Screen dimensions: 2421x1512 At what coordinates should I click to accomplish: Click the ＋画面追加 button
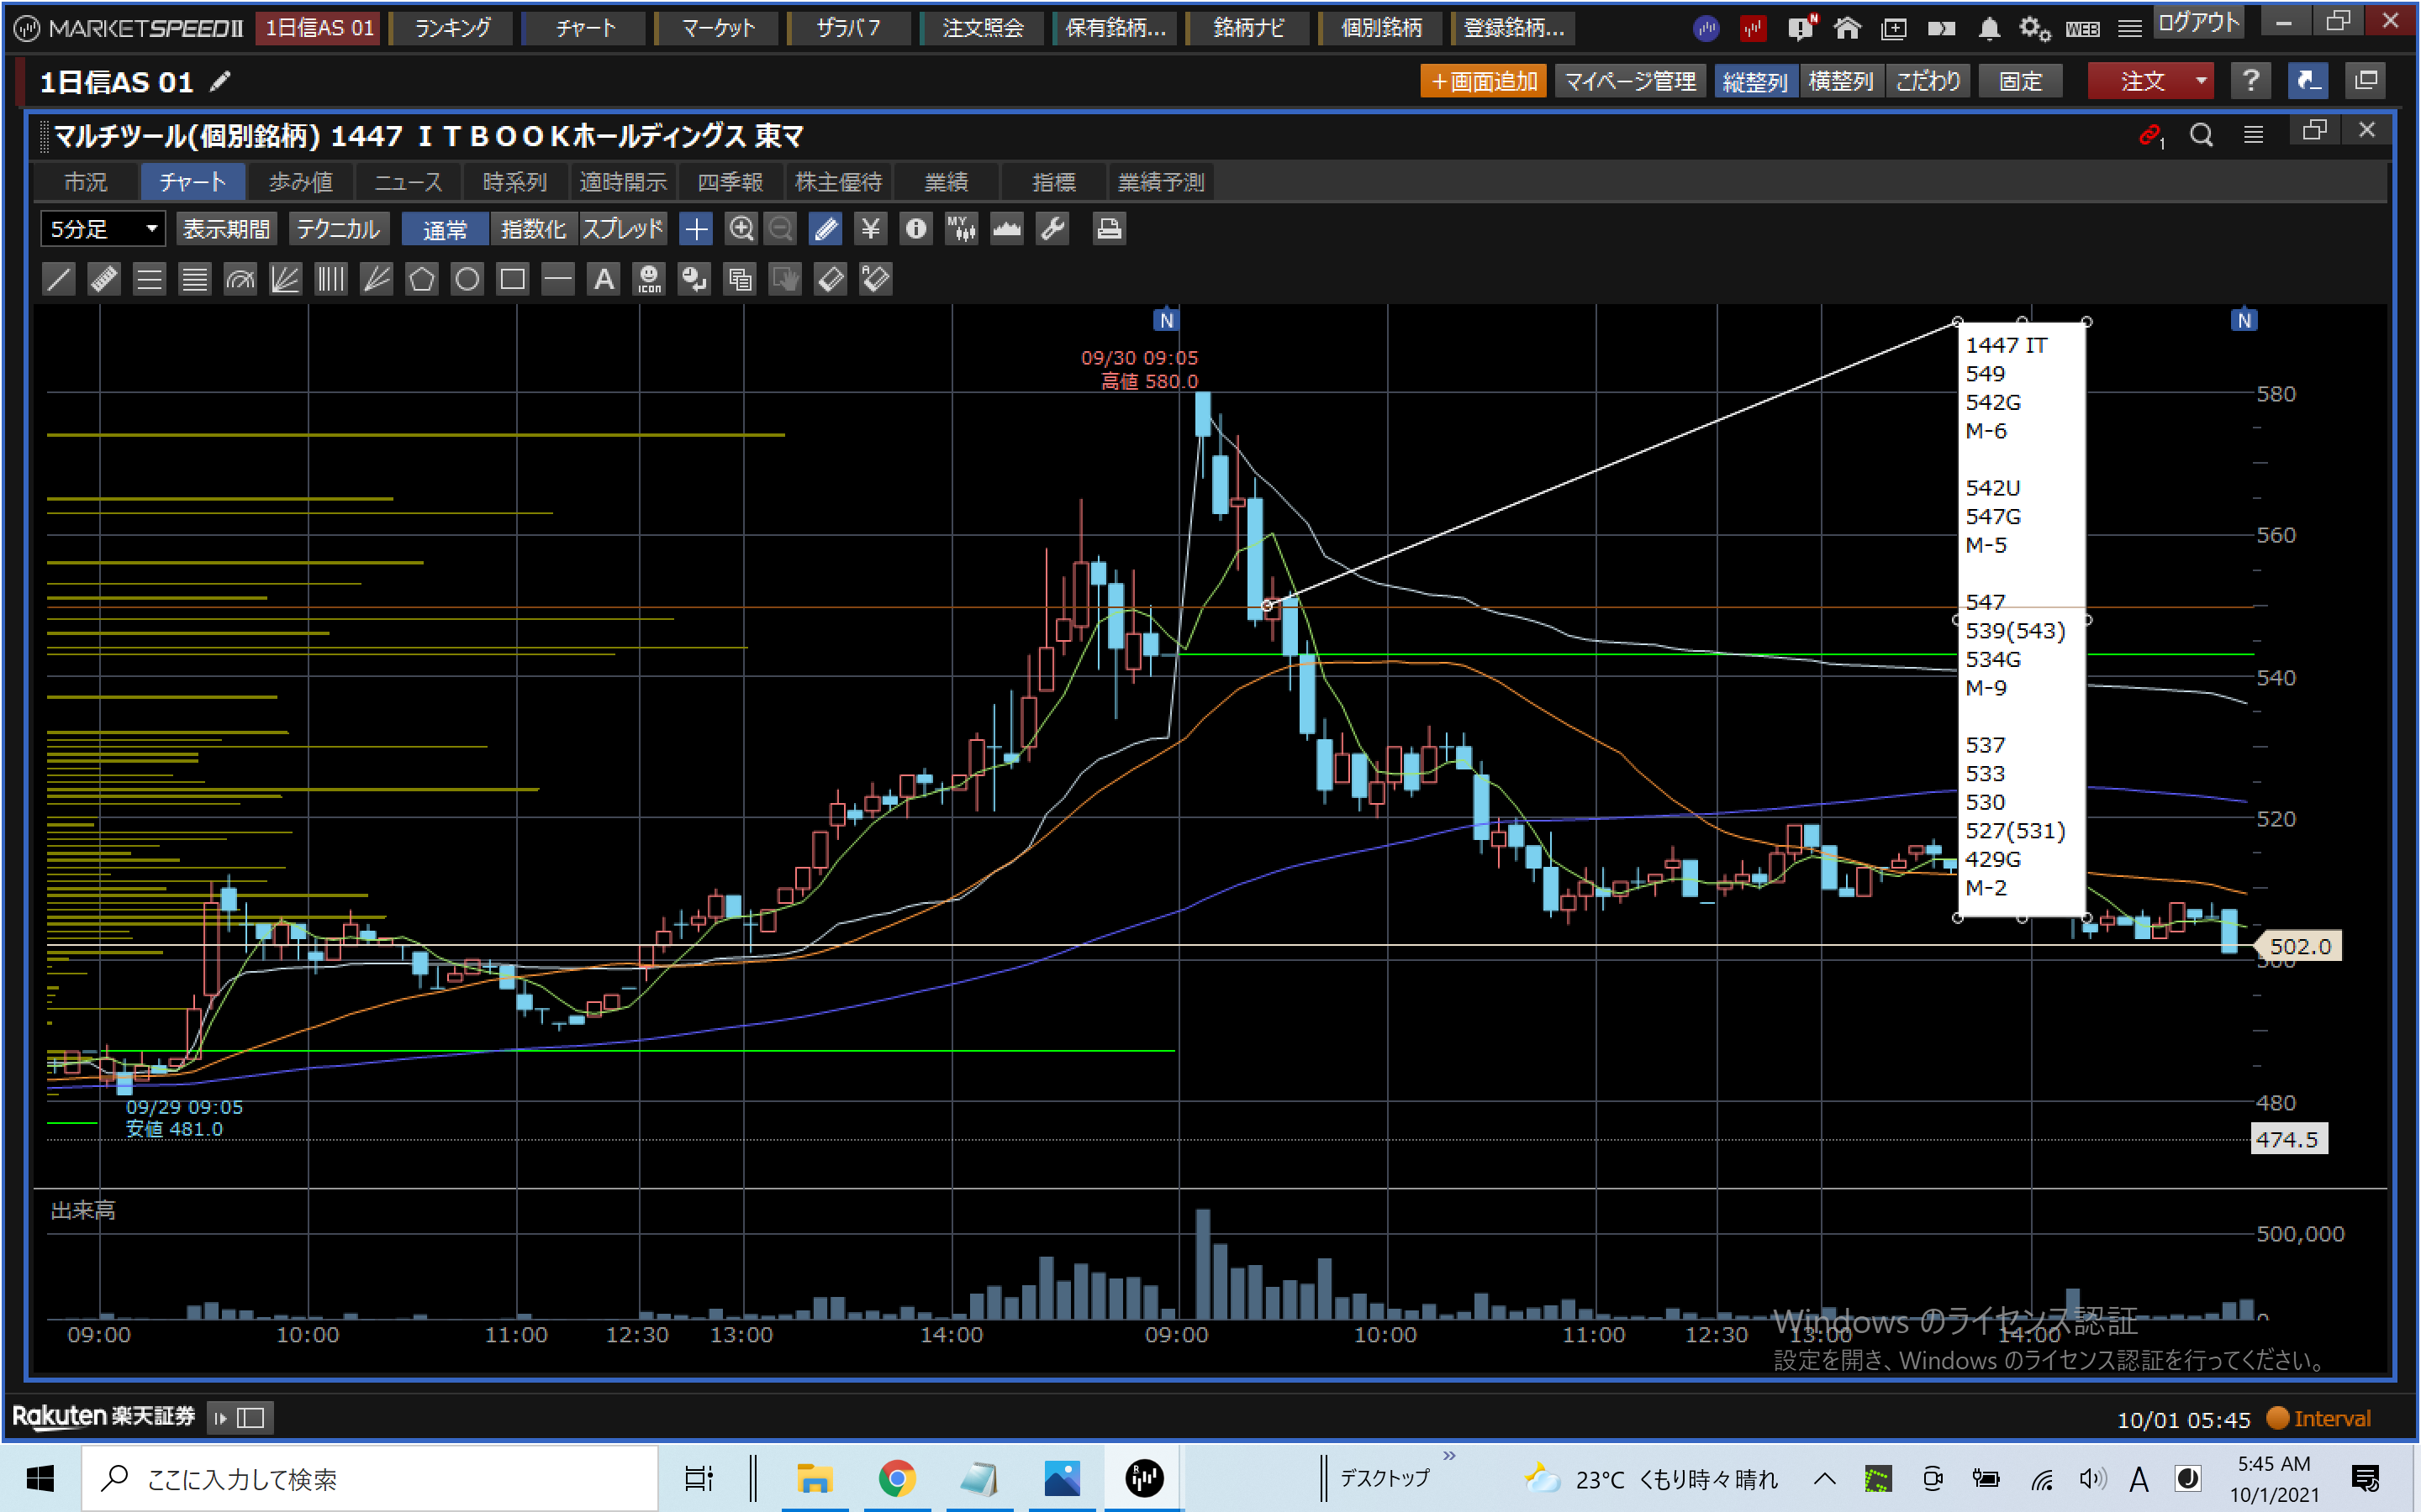click(x=1483, y=81)
